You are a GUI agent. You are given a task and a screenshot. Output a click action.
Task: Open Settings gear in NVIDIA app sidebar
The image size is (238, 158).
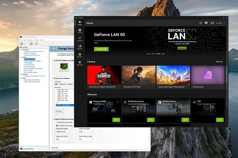coord(79,63)
